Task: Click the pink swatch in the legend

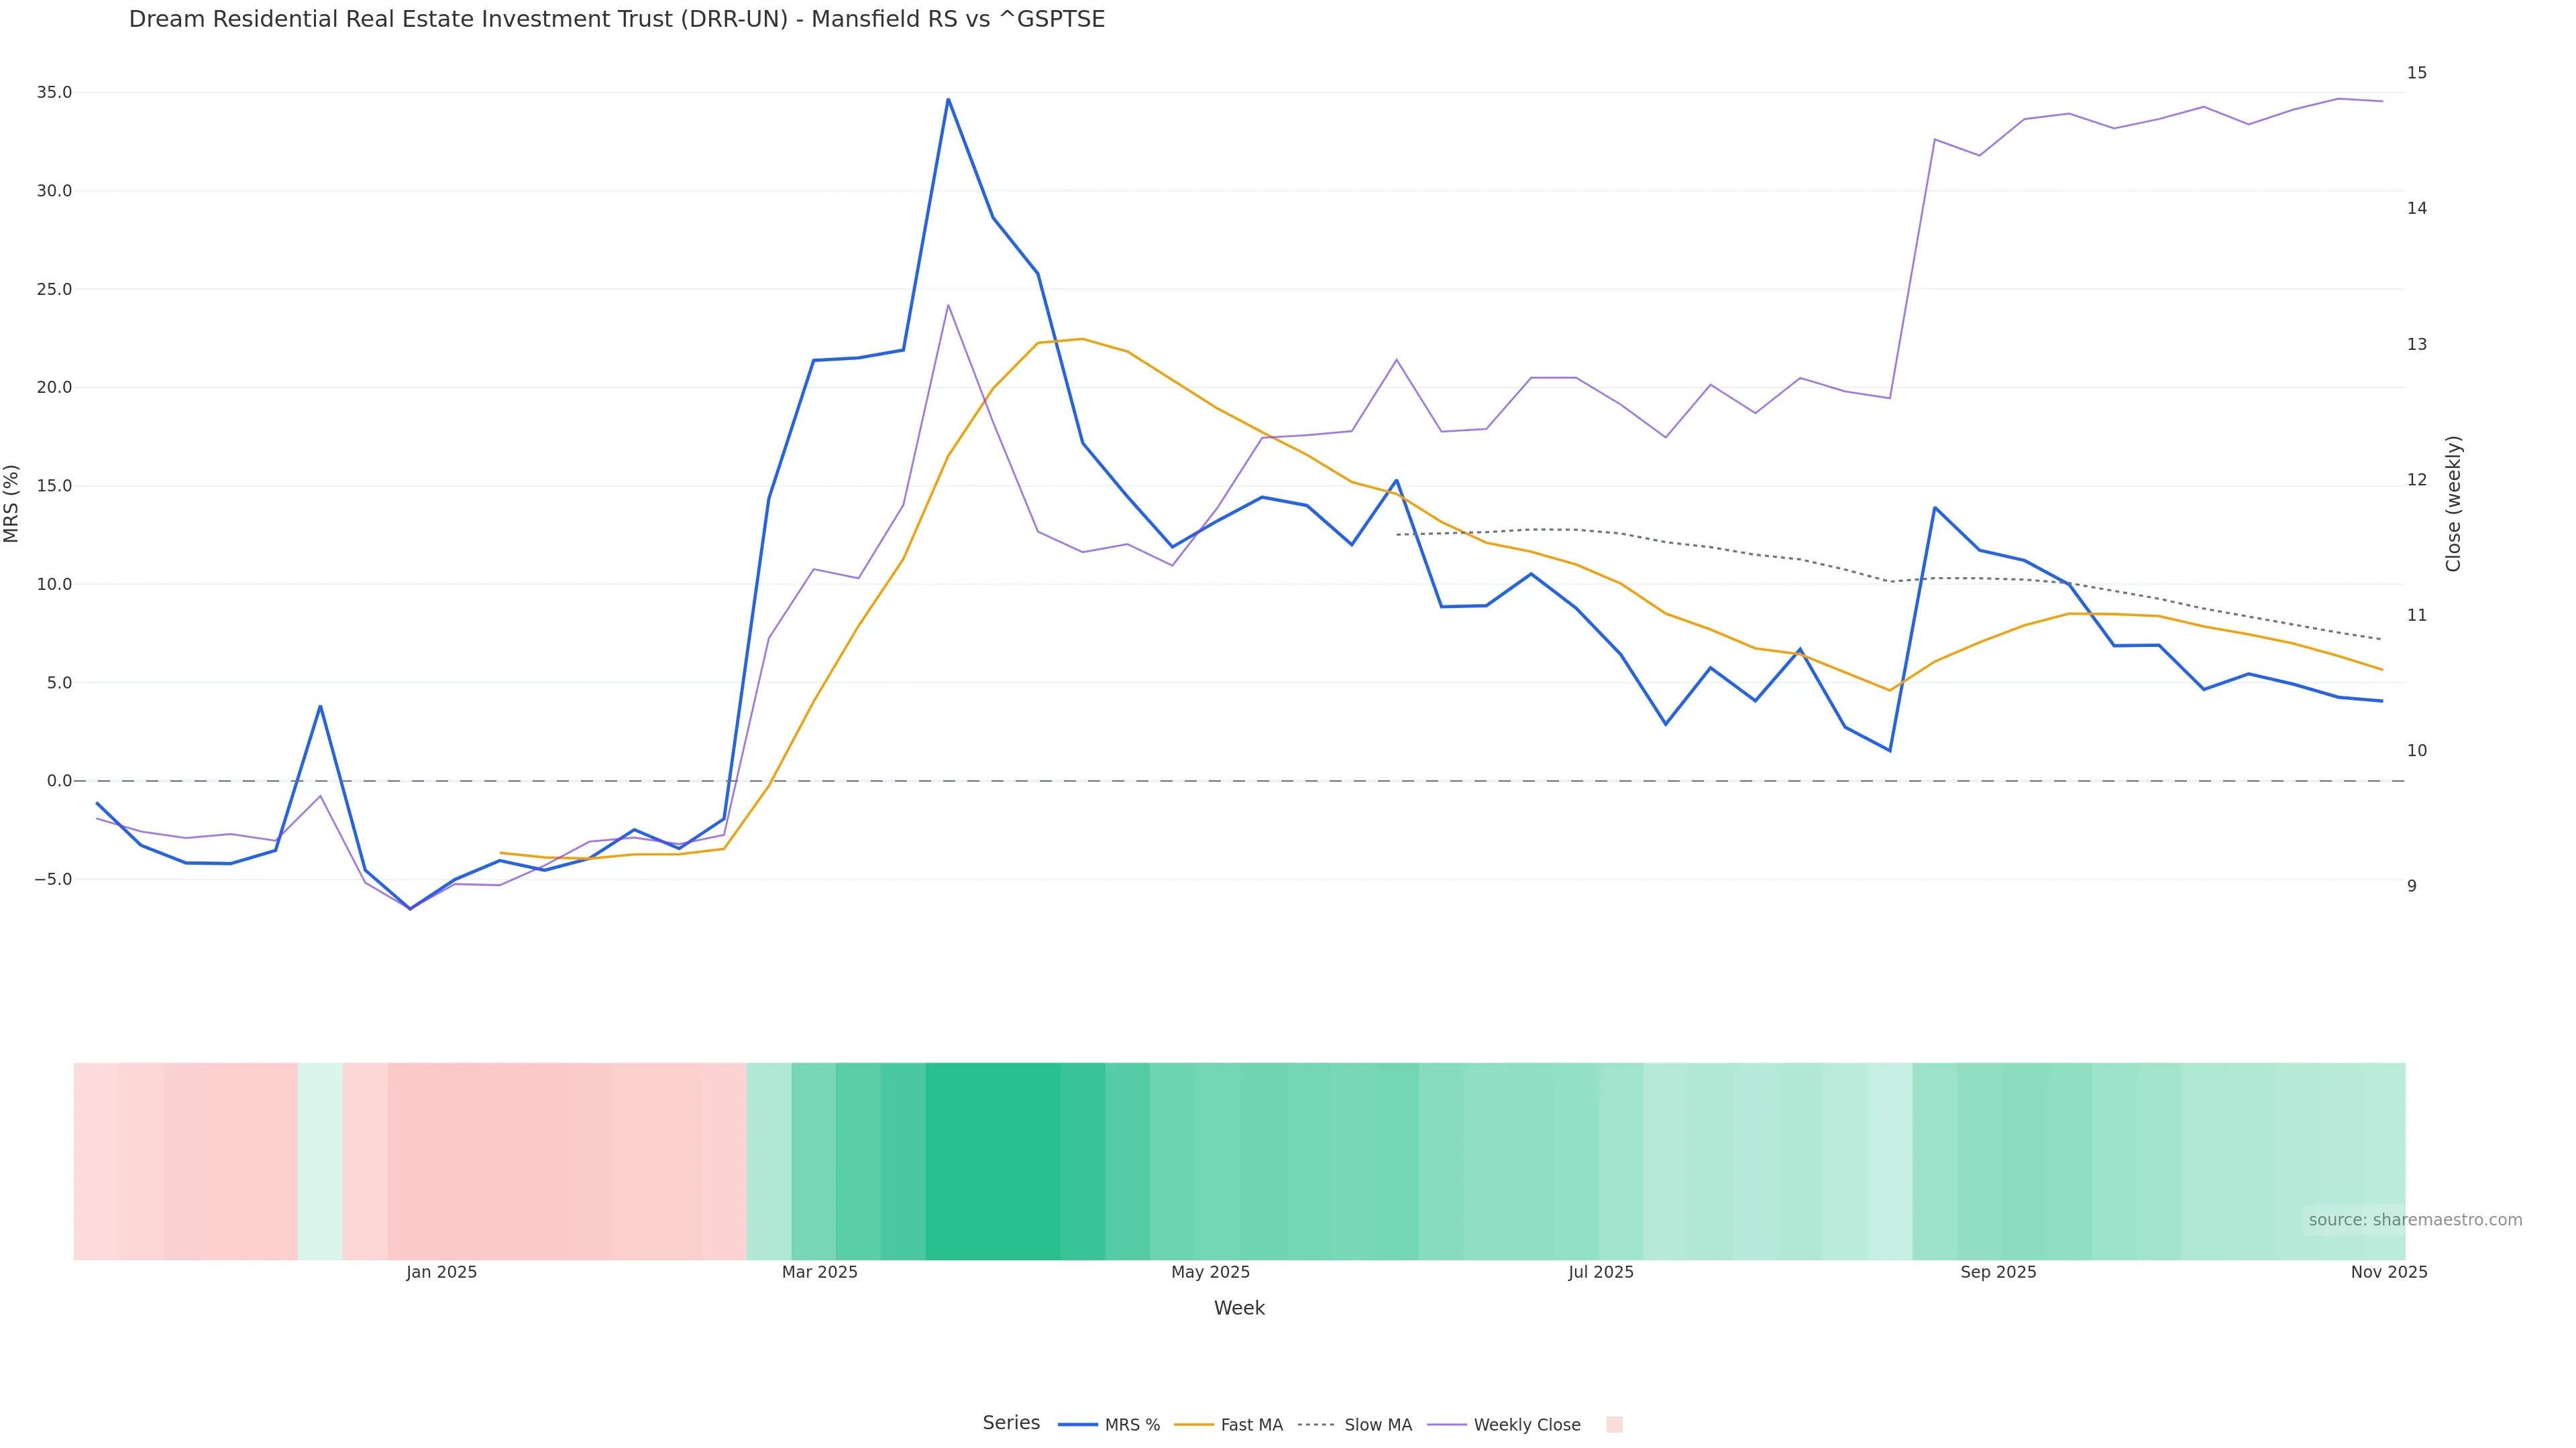Action: click(x=1614, y=1425)
